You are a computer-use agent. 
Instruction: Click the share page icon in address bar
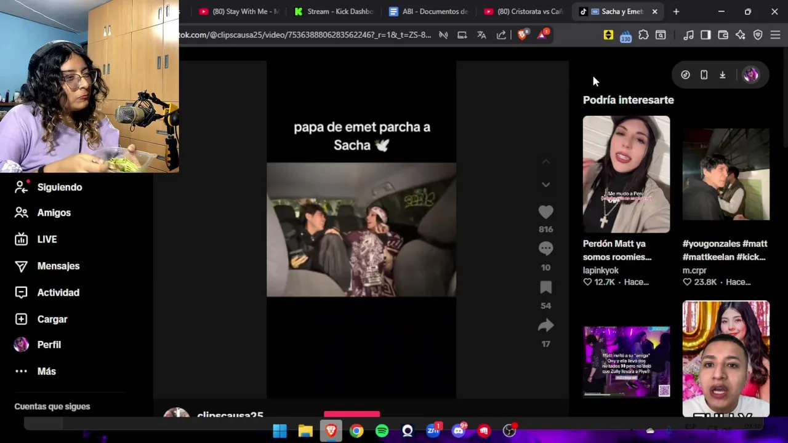tap(501, 35)
